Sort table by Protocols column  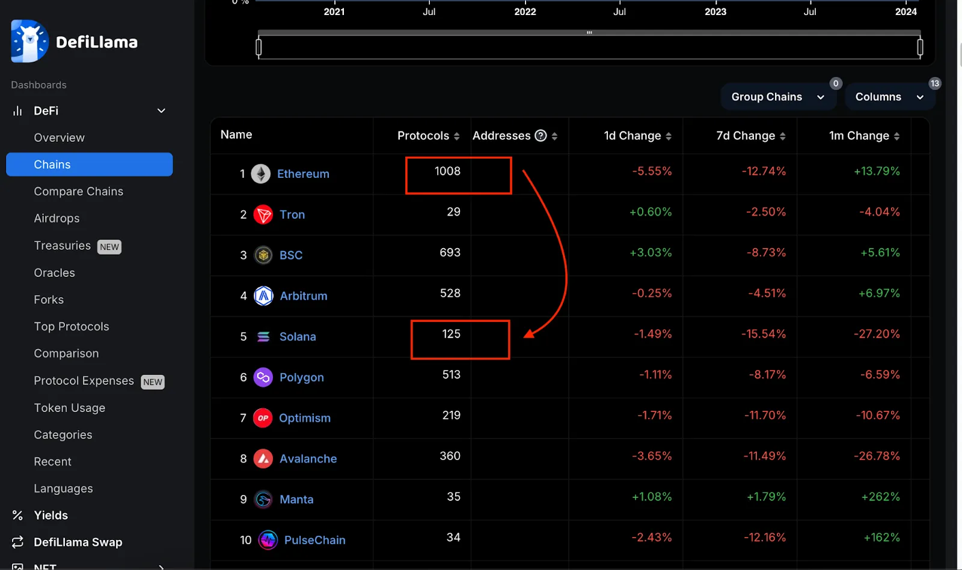[x=427, y=136]
